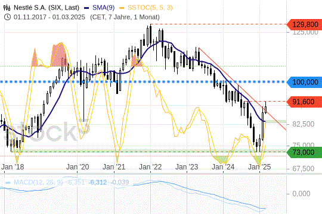Click the light blue MACD legend marker
Screen dimensions: 322x214
pyautogui.click(x=8, y=182)
